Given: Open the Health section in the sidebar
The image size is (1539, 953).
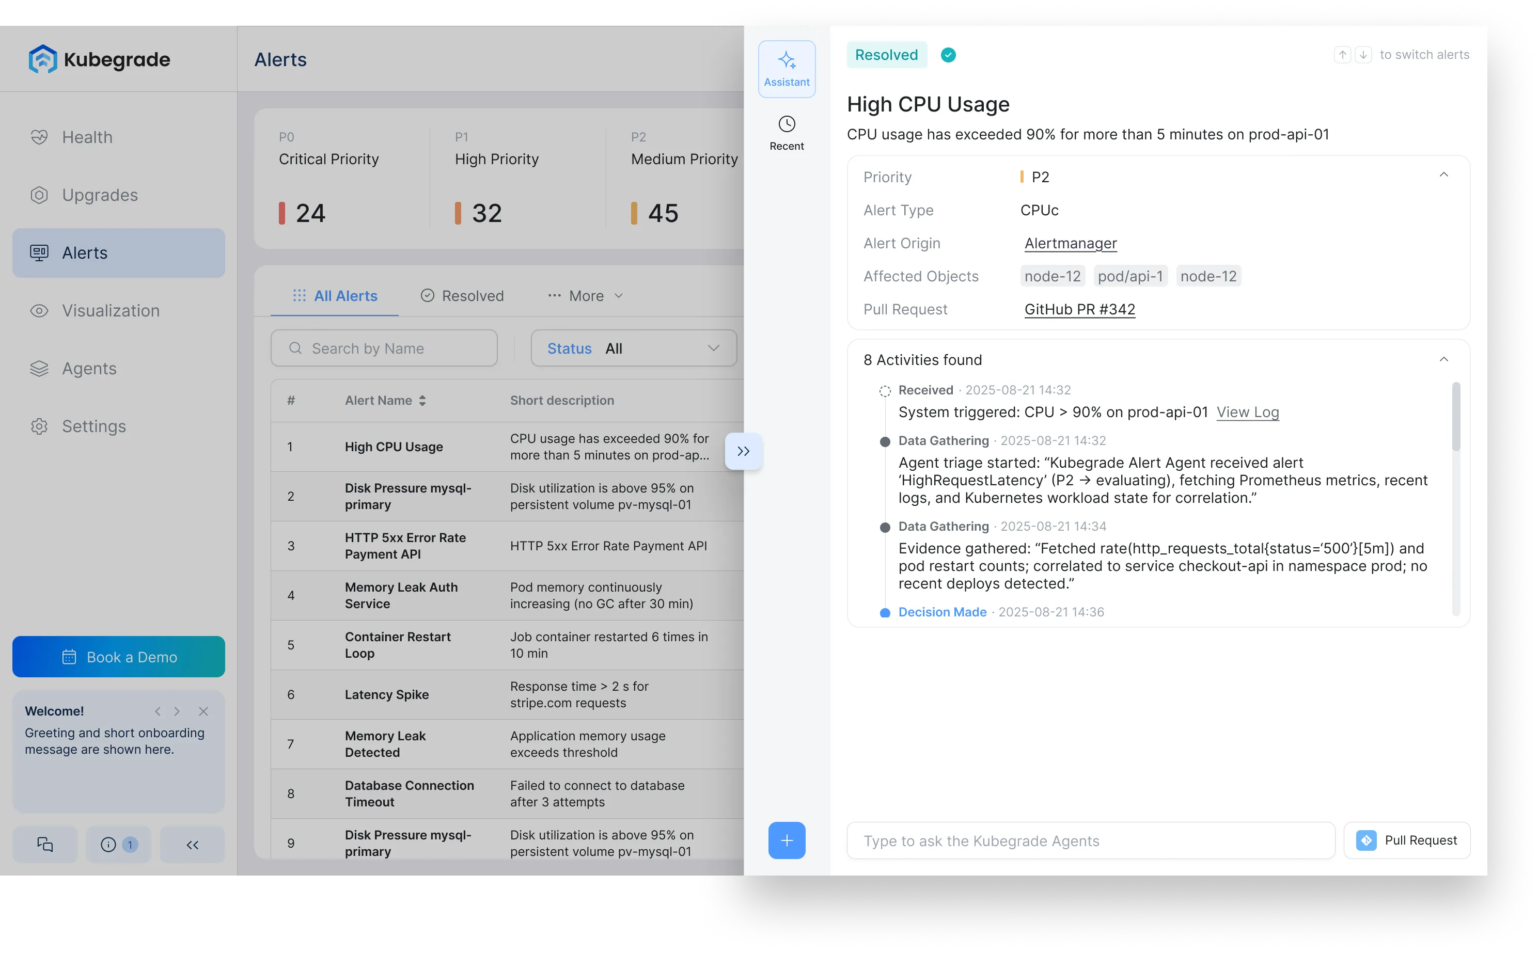Looking at the screenshot, I should pos(119,137).
